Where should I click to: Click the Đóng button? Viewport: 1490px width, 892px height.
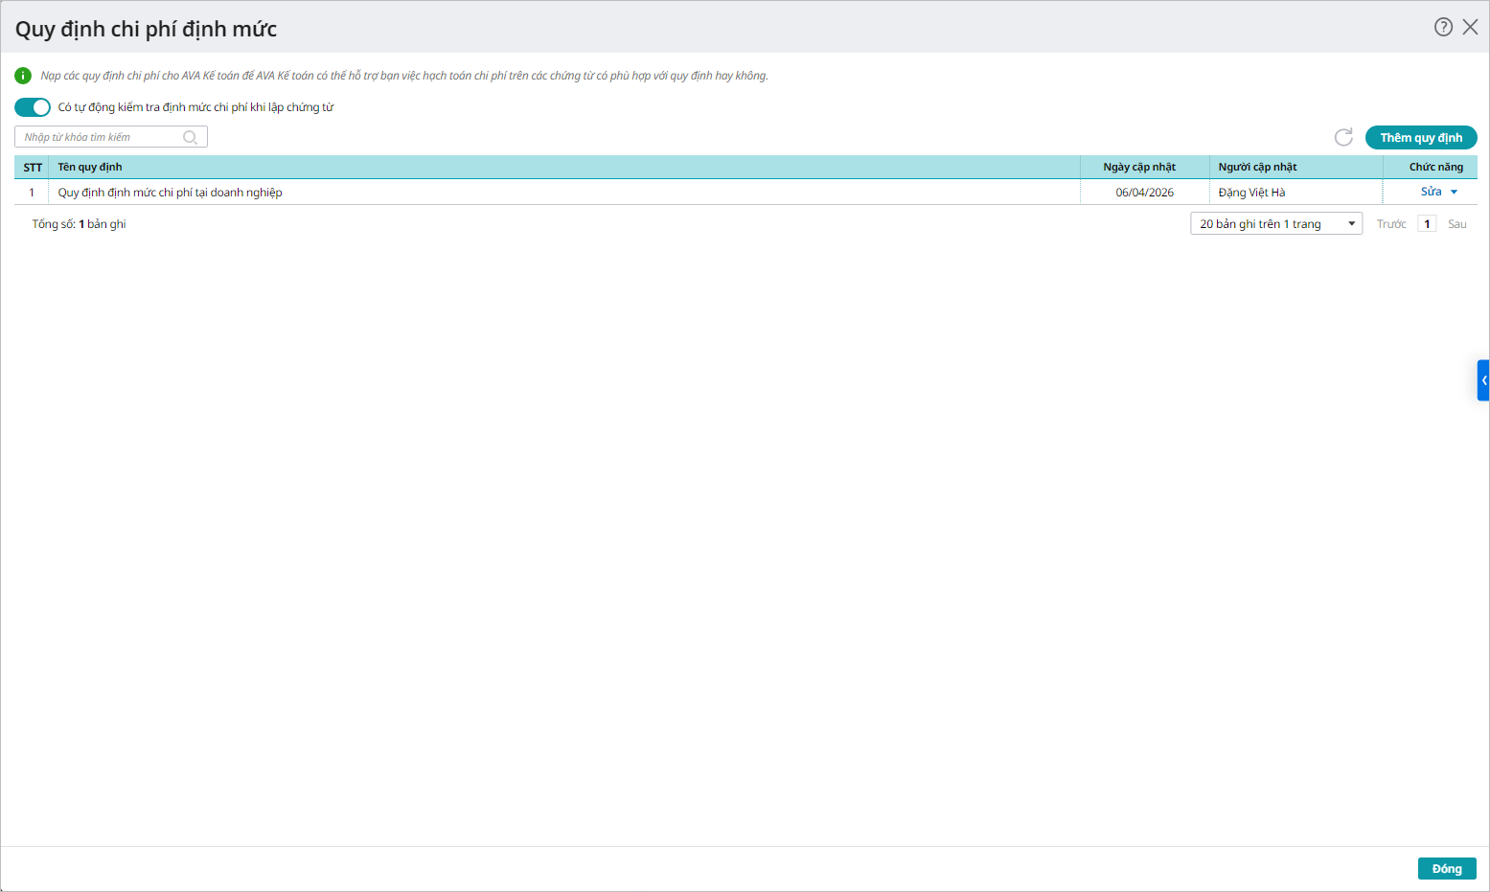click(1446, 868)
